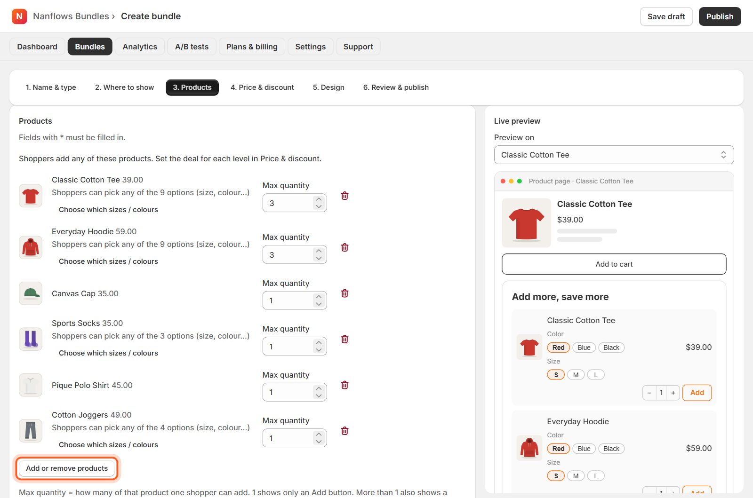Open the Preview on dropdown
Image resolution: width=753 pixels, height=498 pixels.
coord(614,155)
